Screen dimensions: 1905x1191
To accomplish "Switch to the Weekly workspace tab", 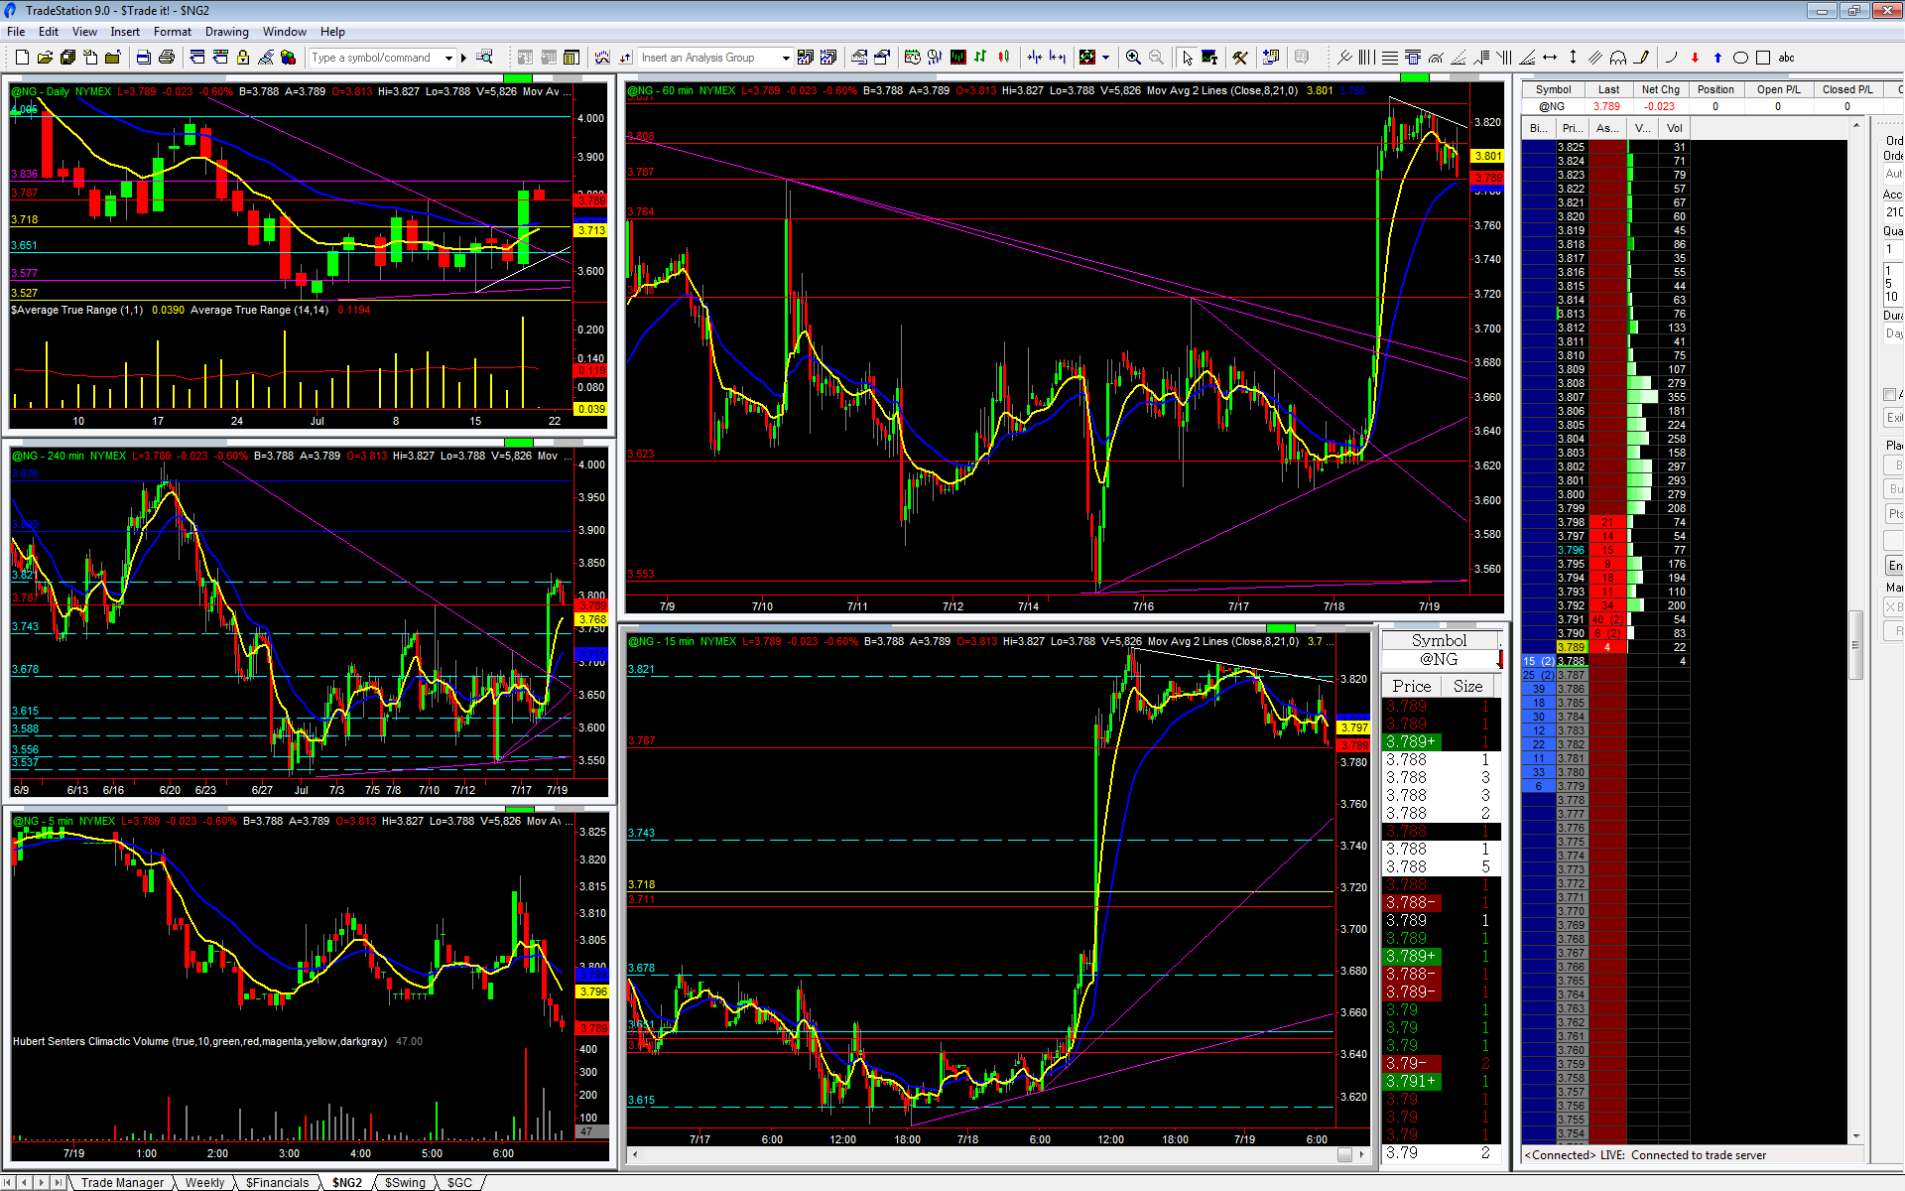I will point(204,1182).
